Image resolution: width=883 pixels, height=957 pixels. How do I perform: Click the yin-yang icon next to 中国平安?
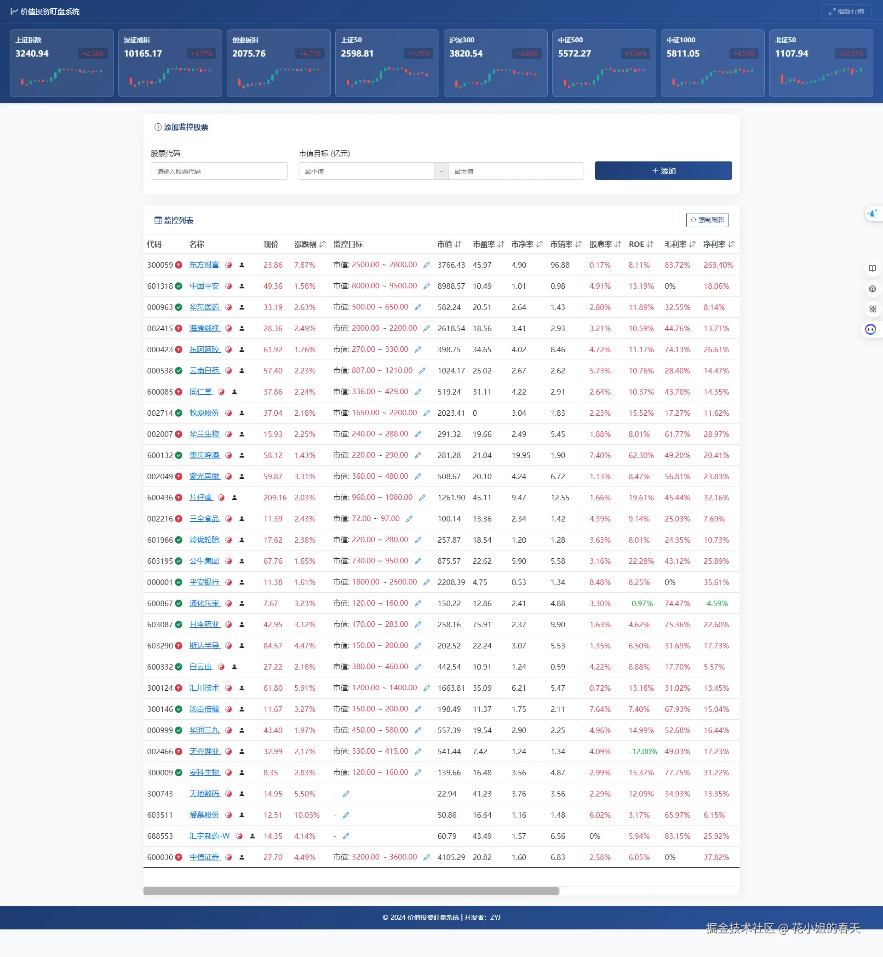point(229,286)
